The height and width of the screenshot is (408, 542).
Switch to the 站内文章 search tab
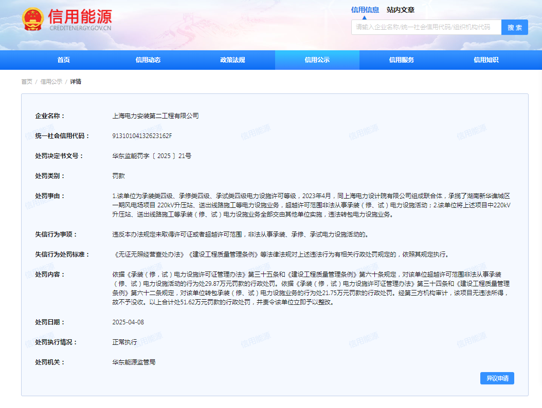point(401,10)
